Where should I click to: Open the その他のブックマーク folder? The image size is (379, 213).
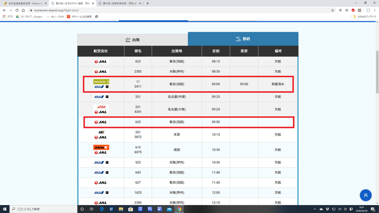[365, 17]
